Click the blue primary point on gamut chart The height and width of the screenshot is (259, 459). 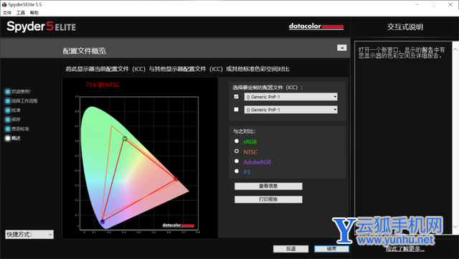pyautogui.click(x=102, y=222)
